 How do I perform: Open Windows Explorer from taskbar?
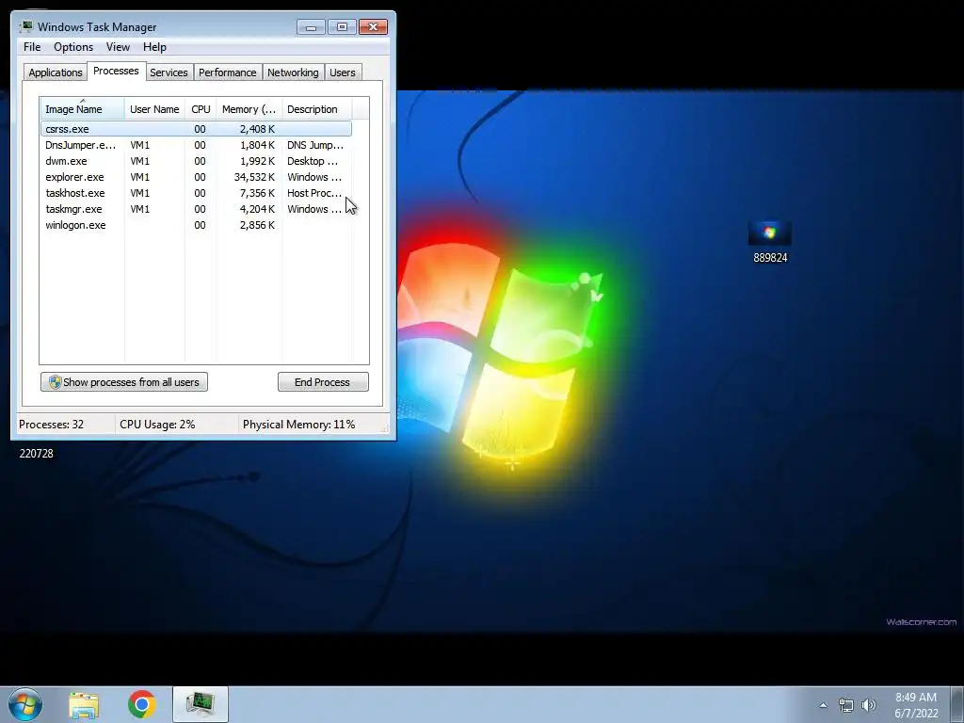click(84, 704)
